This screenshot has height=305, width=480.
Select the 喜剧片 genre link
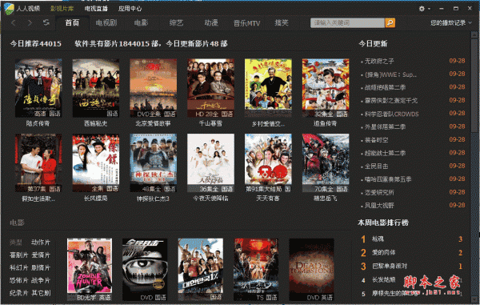19,255
